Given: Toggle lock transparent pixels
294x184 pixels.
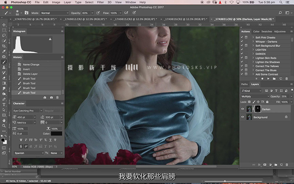Looking at the screenshot, I should (x=249, y=102).
